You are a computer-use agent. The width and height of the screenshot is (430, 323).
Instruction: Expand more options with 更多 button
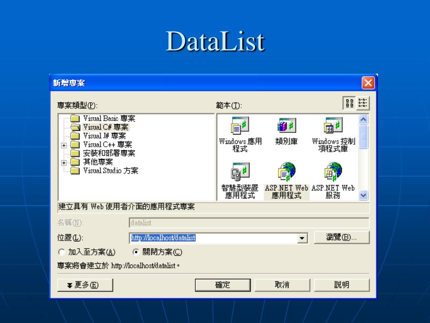click(x=85, y=285)
